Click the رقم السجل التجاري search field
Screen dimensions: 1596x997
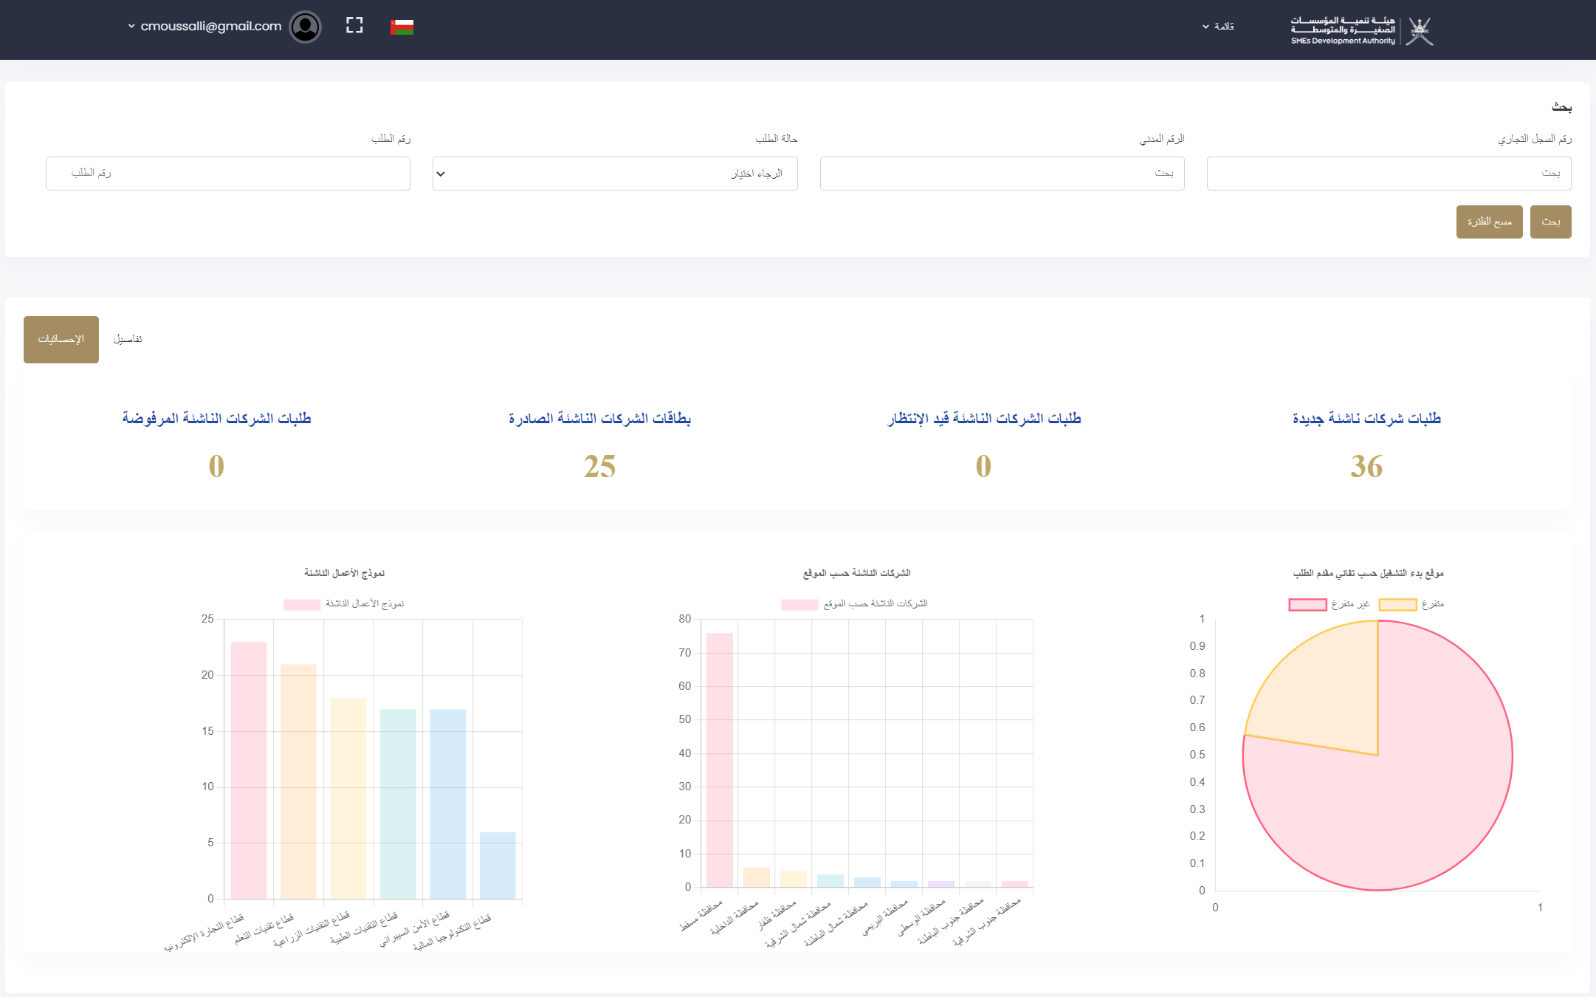coord(1389,174)
